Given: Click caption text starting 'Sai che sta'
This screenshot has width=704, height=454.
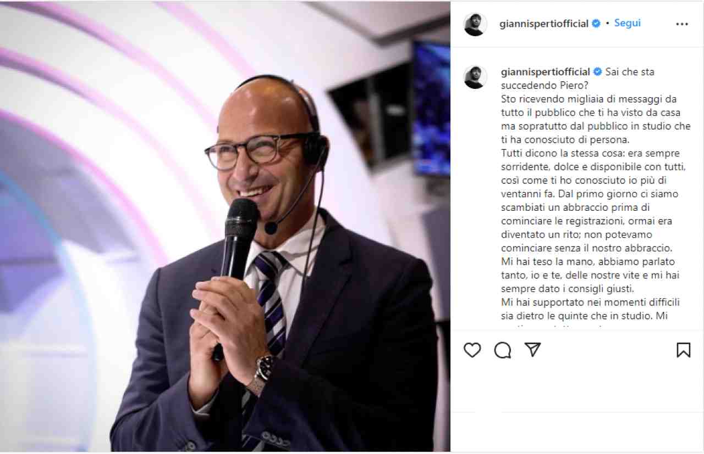Looking at the screenshot, I should 577,79.
